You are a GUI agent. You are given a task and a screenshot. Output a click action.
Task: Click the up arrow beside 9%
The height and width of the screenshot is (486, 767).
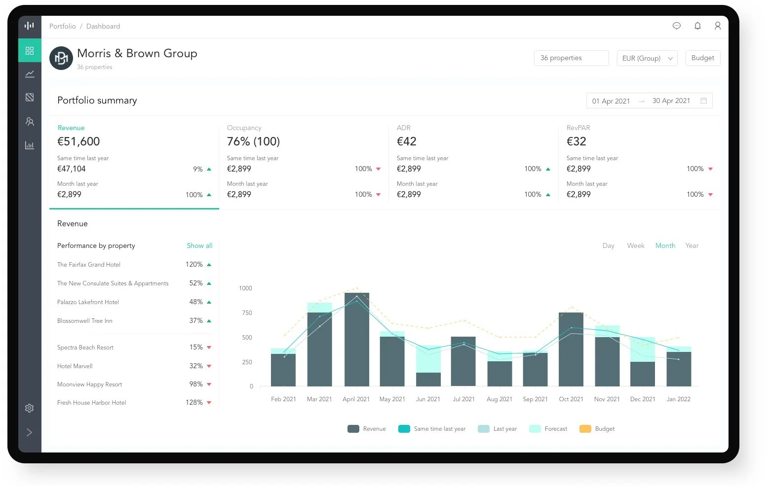tap(209, 169)
